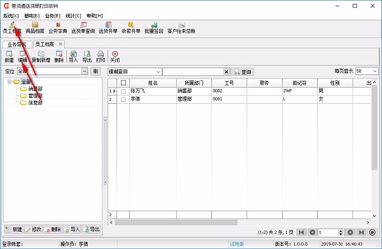
Task: Open the 业务 menu
Action: click(x=53, y=16)
